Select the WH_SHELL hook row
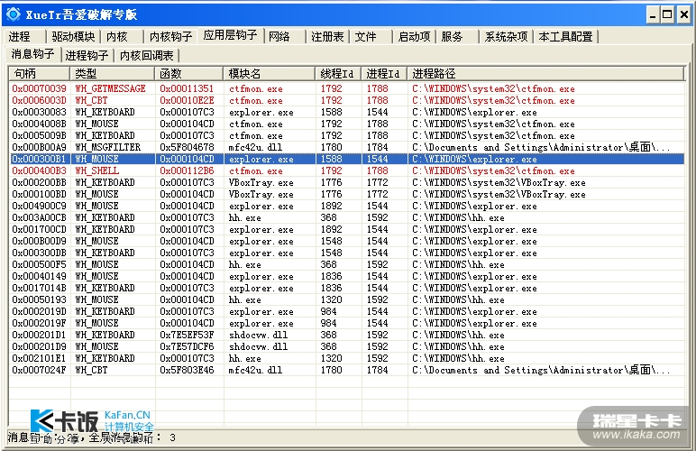 (x=346, y=170)
